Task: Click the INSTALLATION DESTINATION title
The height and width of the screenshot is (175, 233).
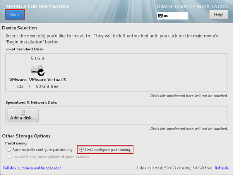Action: (37, 7)
